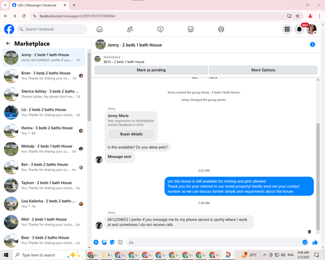Click More Options button
Viewport: 325px width, 260px height.
(263, 70)
